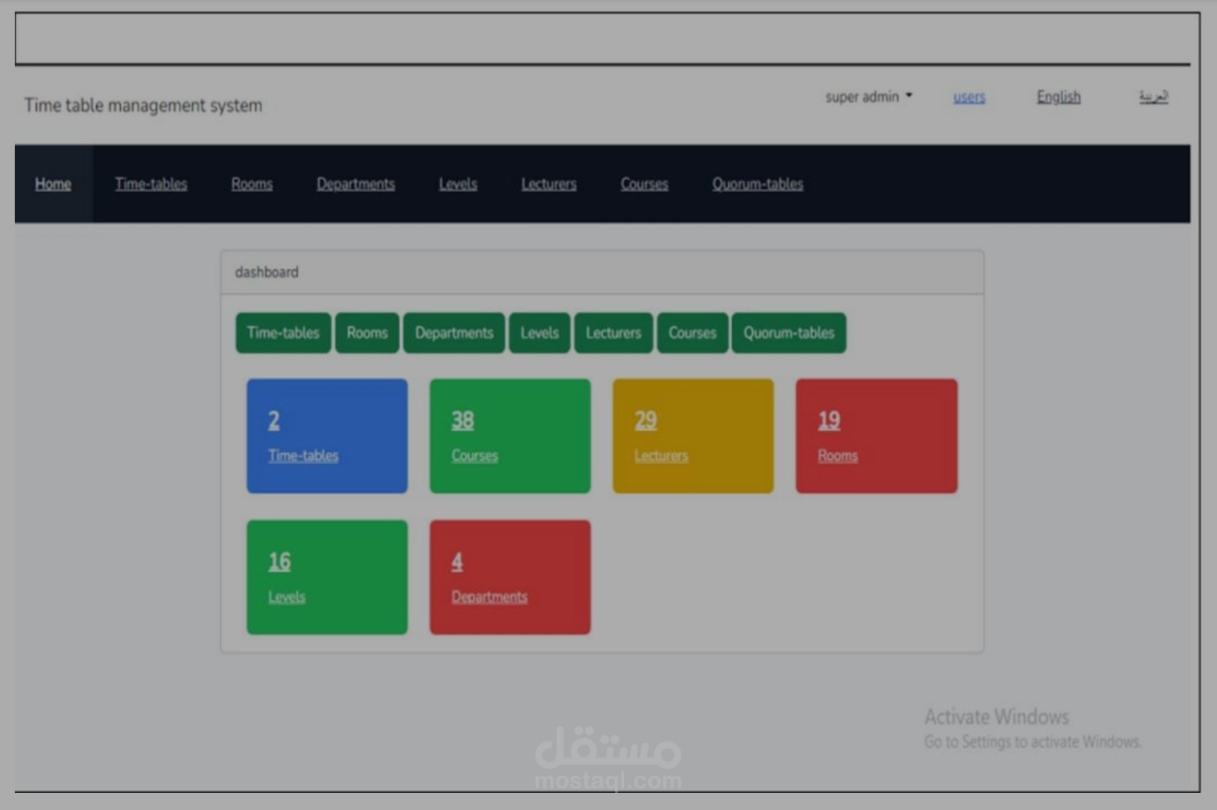1217x810 pixels.
Task: Click the green Time-tables quick action button
Action: click(x=283, y=333)
